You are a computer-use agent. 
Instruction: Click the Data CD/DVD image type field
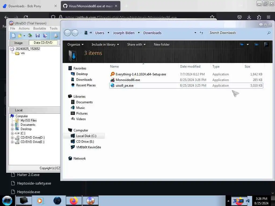[x=43, y=43]
